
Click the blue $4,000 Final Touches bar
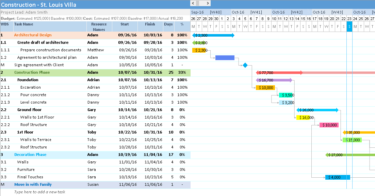(x=337, y=177)
